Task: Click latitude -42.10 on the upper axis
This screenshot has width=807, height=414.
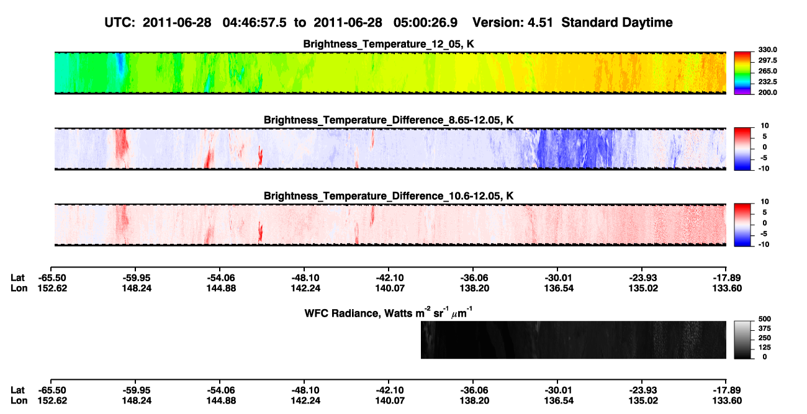Action: [389, 278]
